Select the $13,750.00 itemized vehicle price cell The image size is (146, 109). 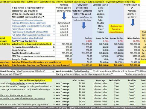pyautogui.click(x=67, y=44)
